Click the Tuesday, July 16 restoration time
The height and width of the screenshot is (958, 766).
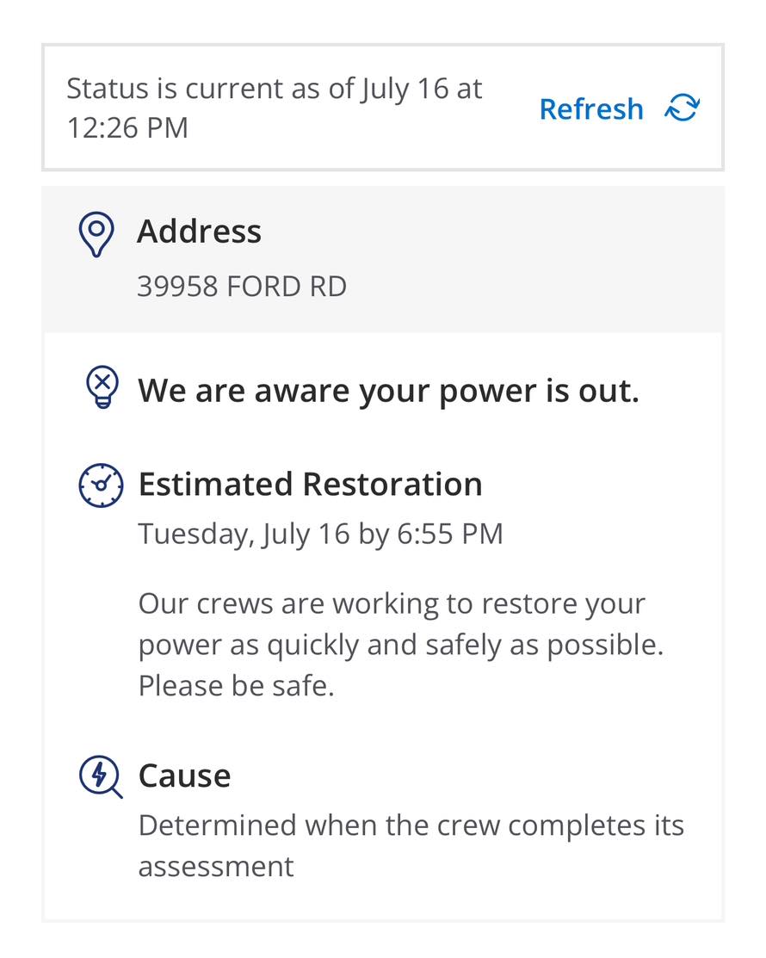pyautogui.click(x=321, y=534)
